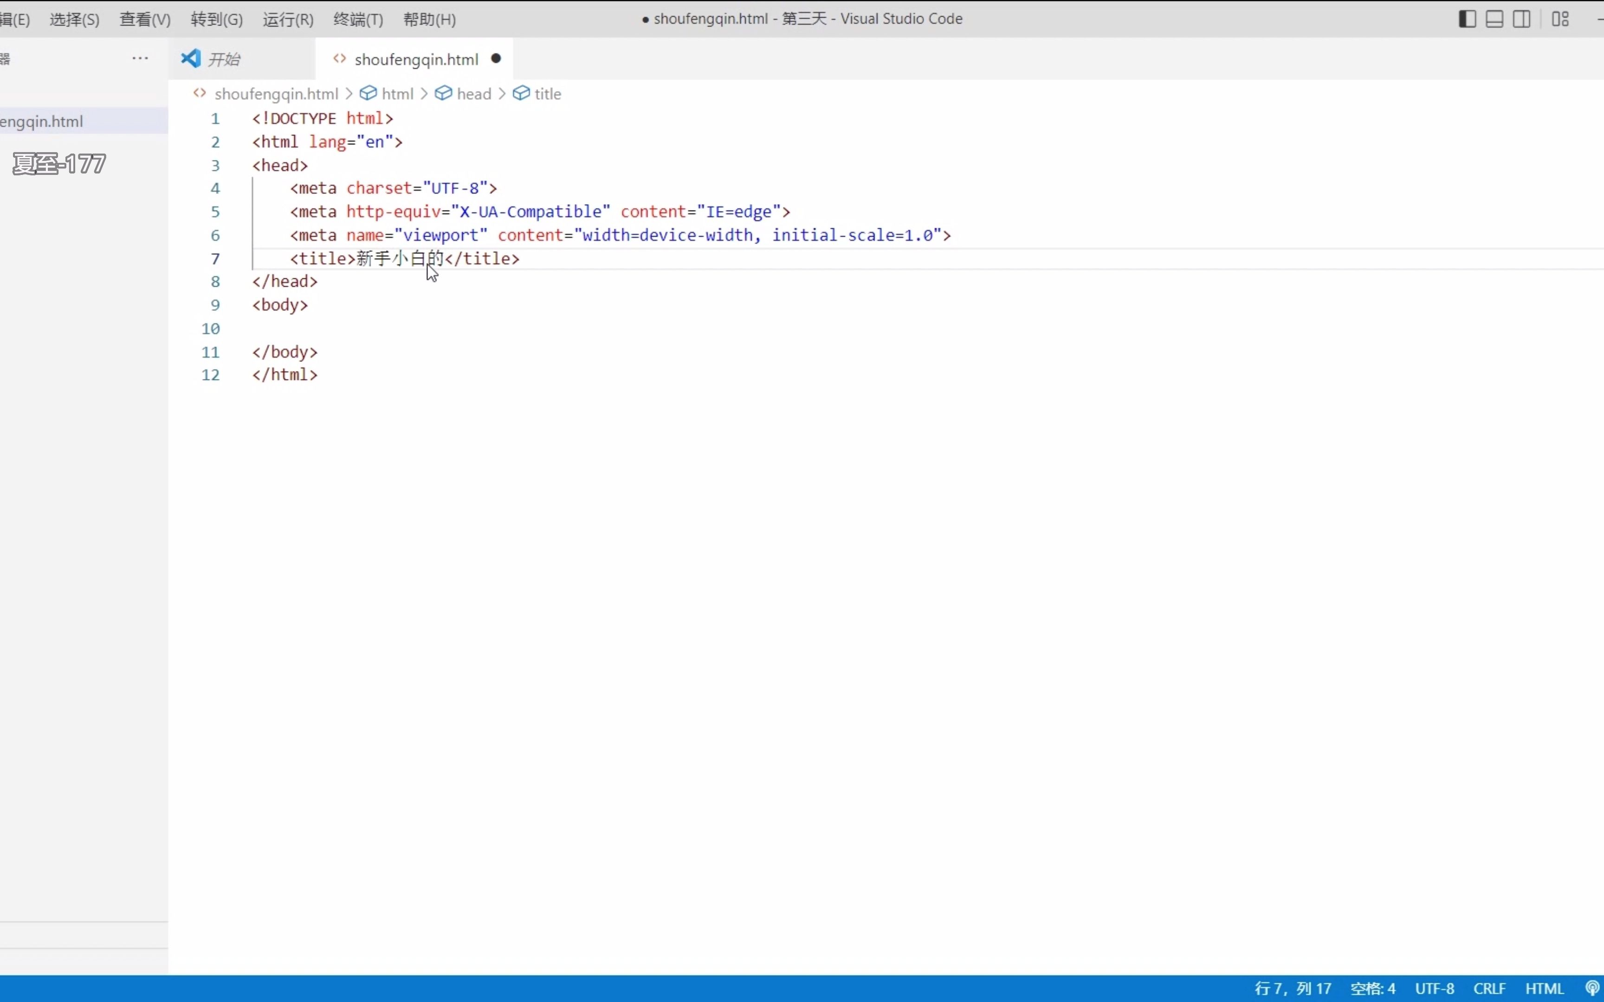Open 选择(S) menu
The image size is (1604, 1002).
point(74,19)
